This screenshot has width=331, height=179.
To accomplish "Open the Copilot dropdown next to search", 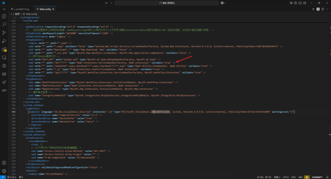I will 223,3.
